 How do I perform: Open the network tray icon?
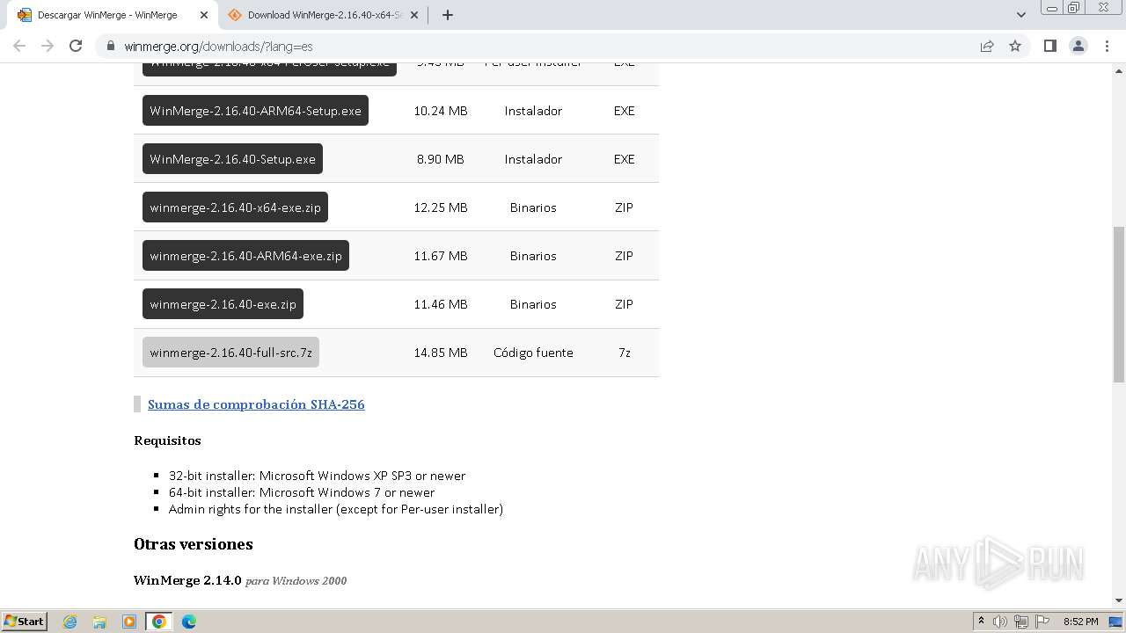(x=1021, y=622)
